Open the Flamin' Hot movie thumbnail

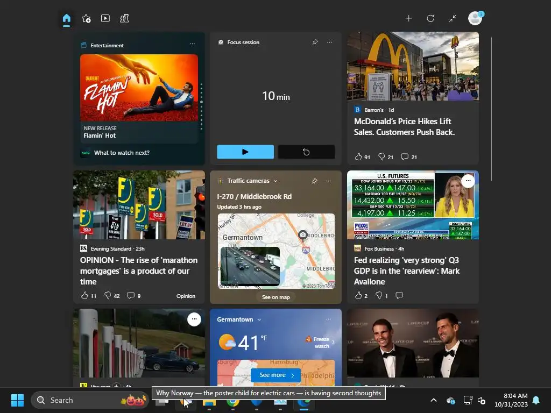139,88
